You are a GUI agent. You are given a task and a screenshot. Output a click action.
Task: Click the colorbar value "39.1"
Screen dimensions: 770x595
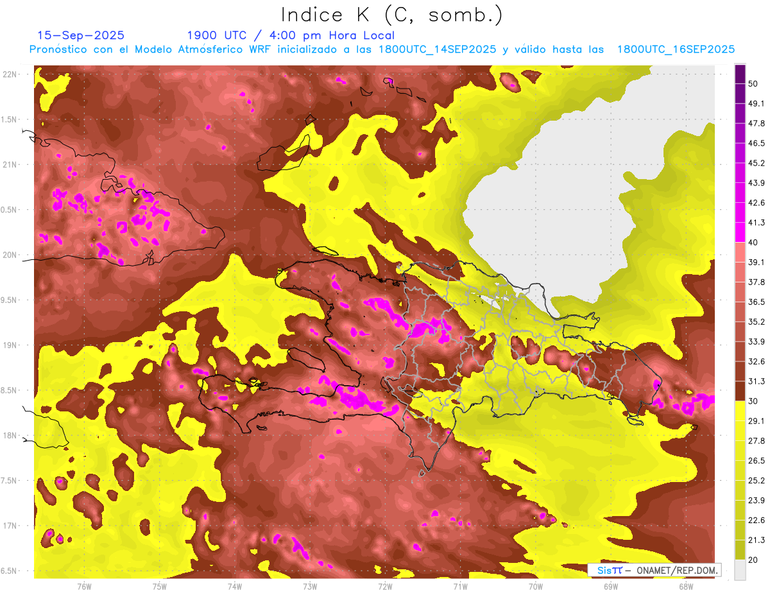pos(757,262)
